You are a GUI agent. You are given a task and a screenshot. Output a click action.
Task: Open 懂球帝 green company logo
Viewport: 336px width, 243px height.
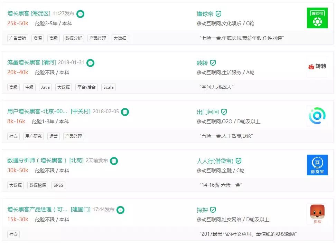[317, 18]
